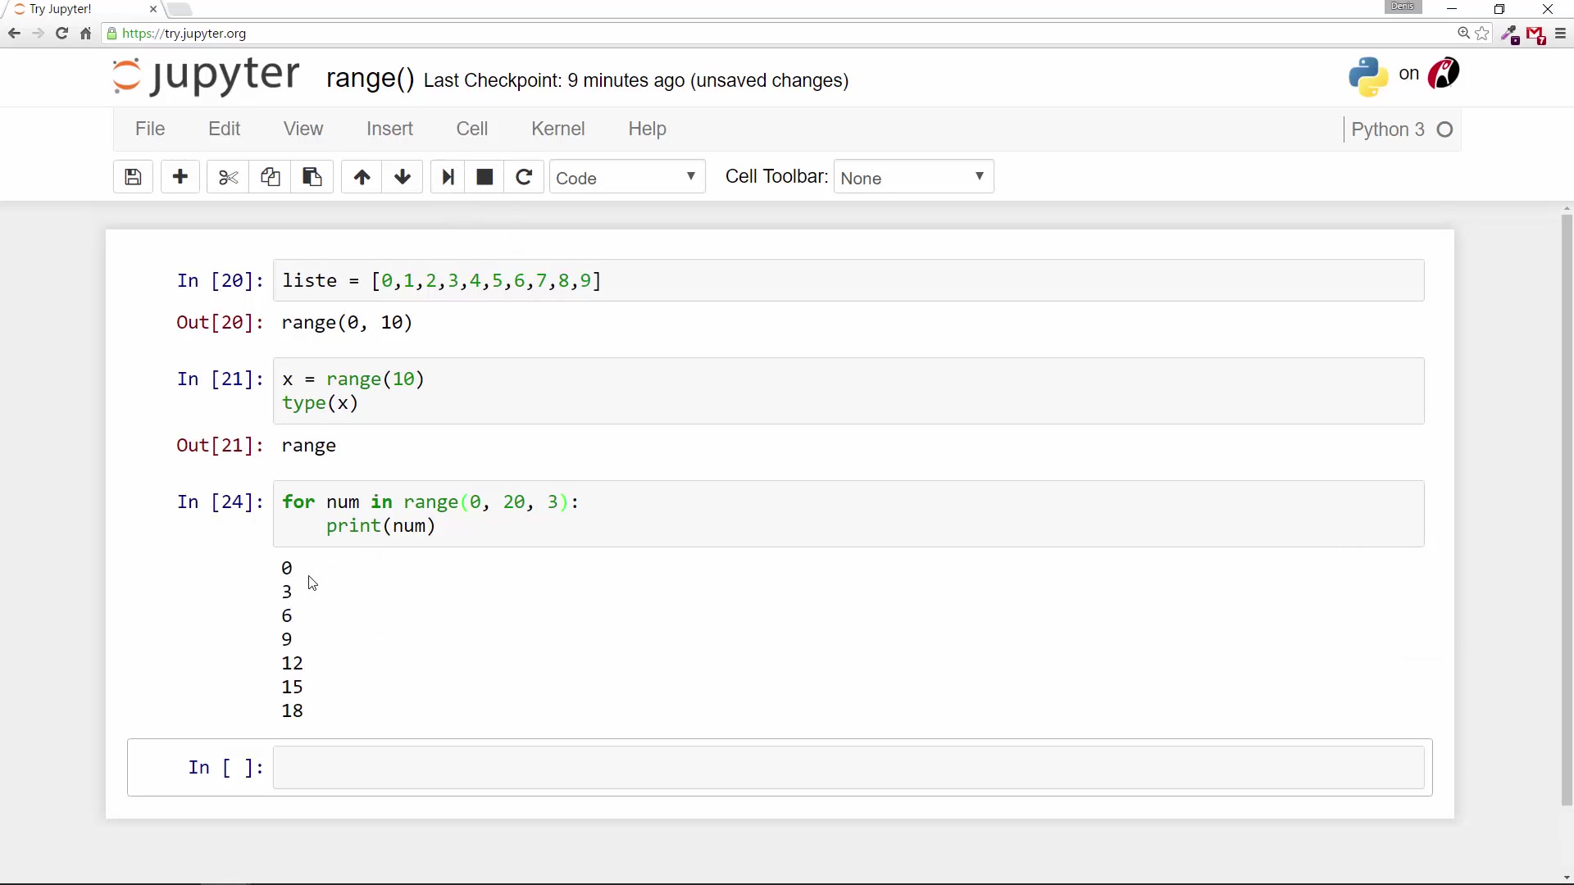Open the File menu
The height and width of the screenshot is (885, 1574).
pyautogui.click(x=150, y=129)
